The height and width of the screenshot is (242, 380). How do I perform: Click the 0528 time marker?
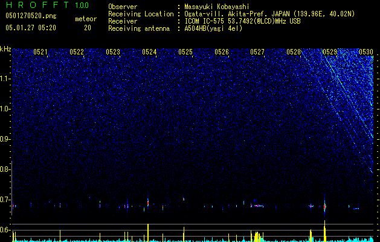pyautogui.click(x=294, y=52)
